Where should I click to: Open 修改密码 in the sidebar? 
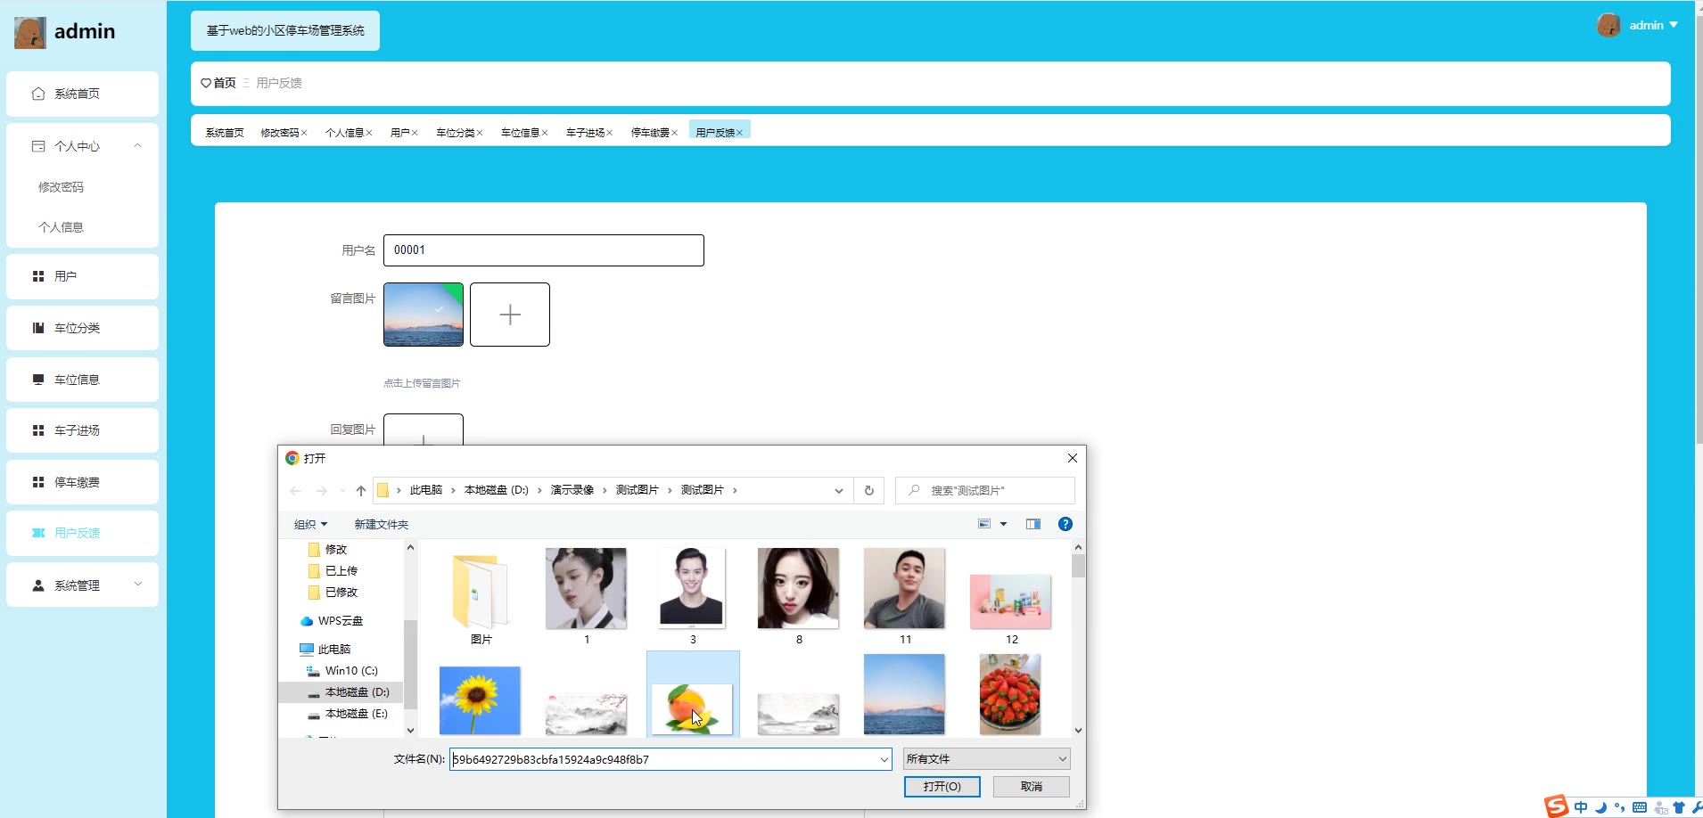61,187
